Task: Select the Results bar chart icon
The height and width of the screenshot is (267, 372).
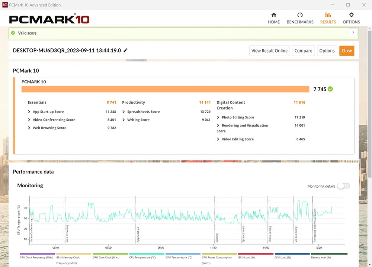Action: (x=328, y=15)
